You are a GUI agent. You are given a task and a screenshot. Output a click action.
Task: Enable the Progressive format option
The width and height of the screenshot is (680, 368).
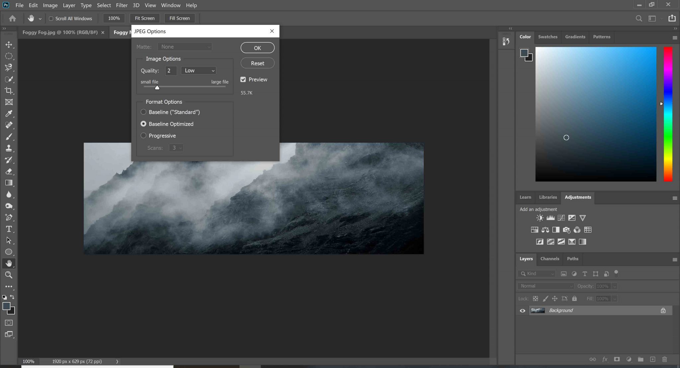143,135
